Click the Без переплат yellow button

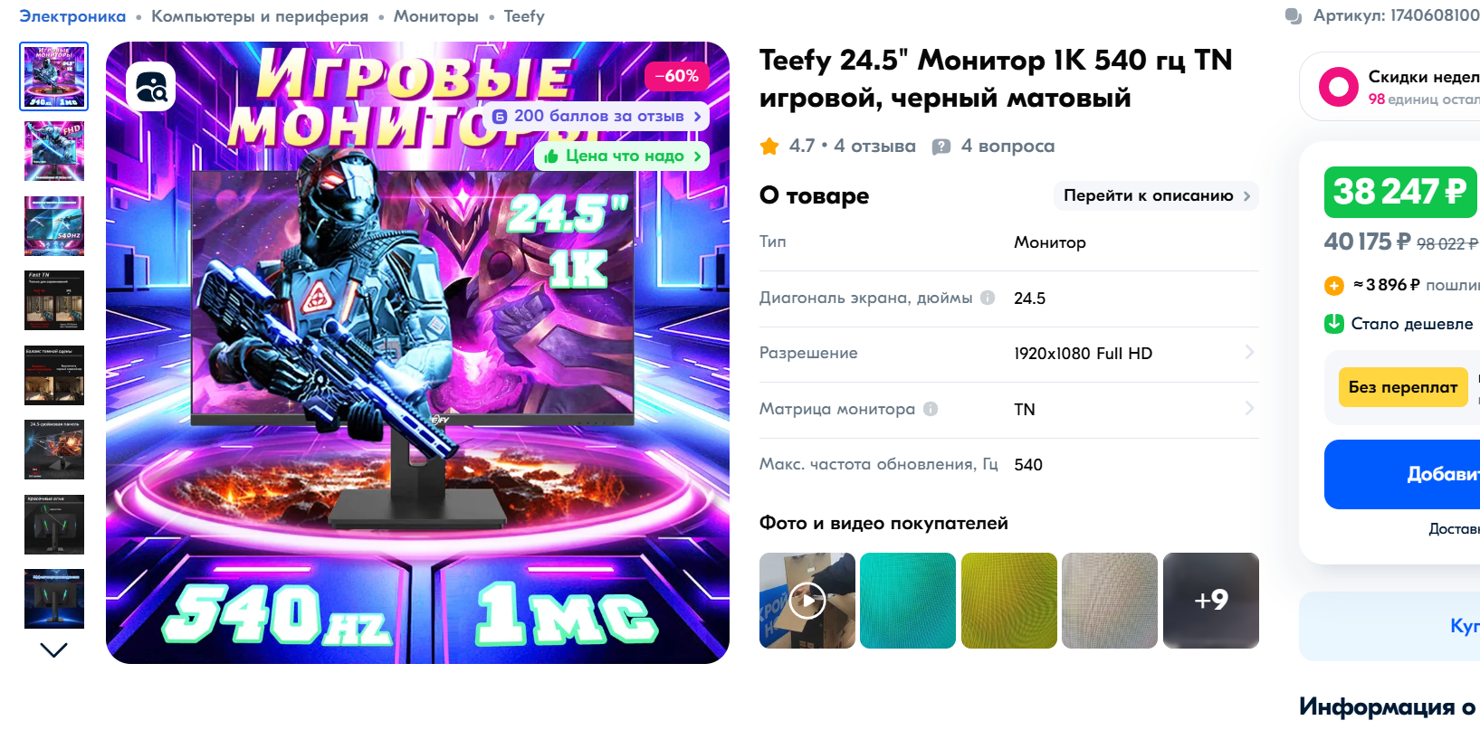(x=1403, y=387)
